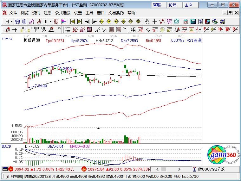Click the notepad notes icon

pos(200,22)
